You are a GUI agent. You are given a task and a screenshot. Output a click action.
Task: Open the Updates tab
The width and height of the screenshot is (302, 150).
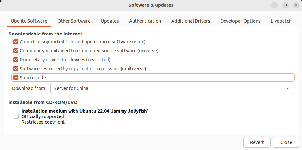click(x=110, y=21)
